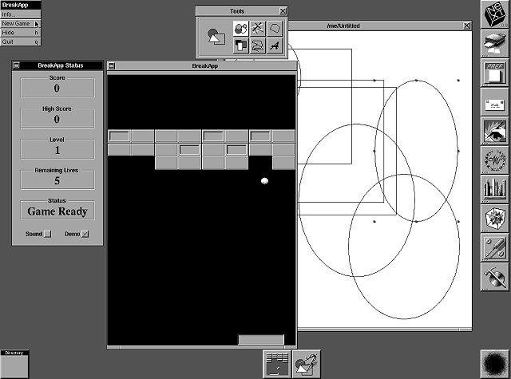The height and width of the screenshot is (379, 511).
Task: Open the bookshelf library dock icon
Action: pyautogui.click(x=495, y=189)
